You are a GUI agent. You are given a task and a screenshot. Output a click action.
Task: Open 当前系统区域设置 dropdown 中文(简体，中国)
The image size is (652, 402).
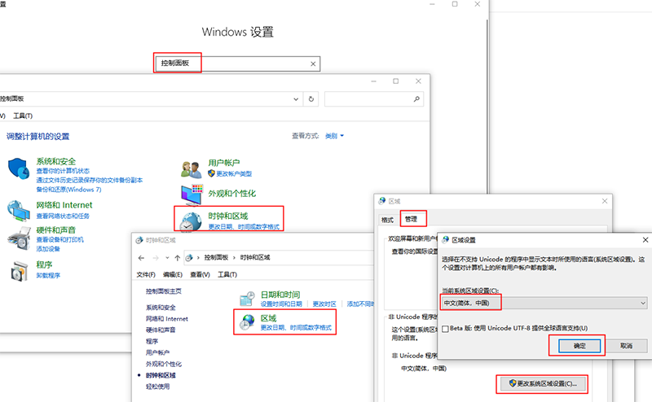point(544,303)
